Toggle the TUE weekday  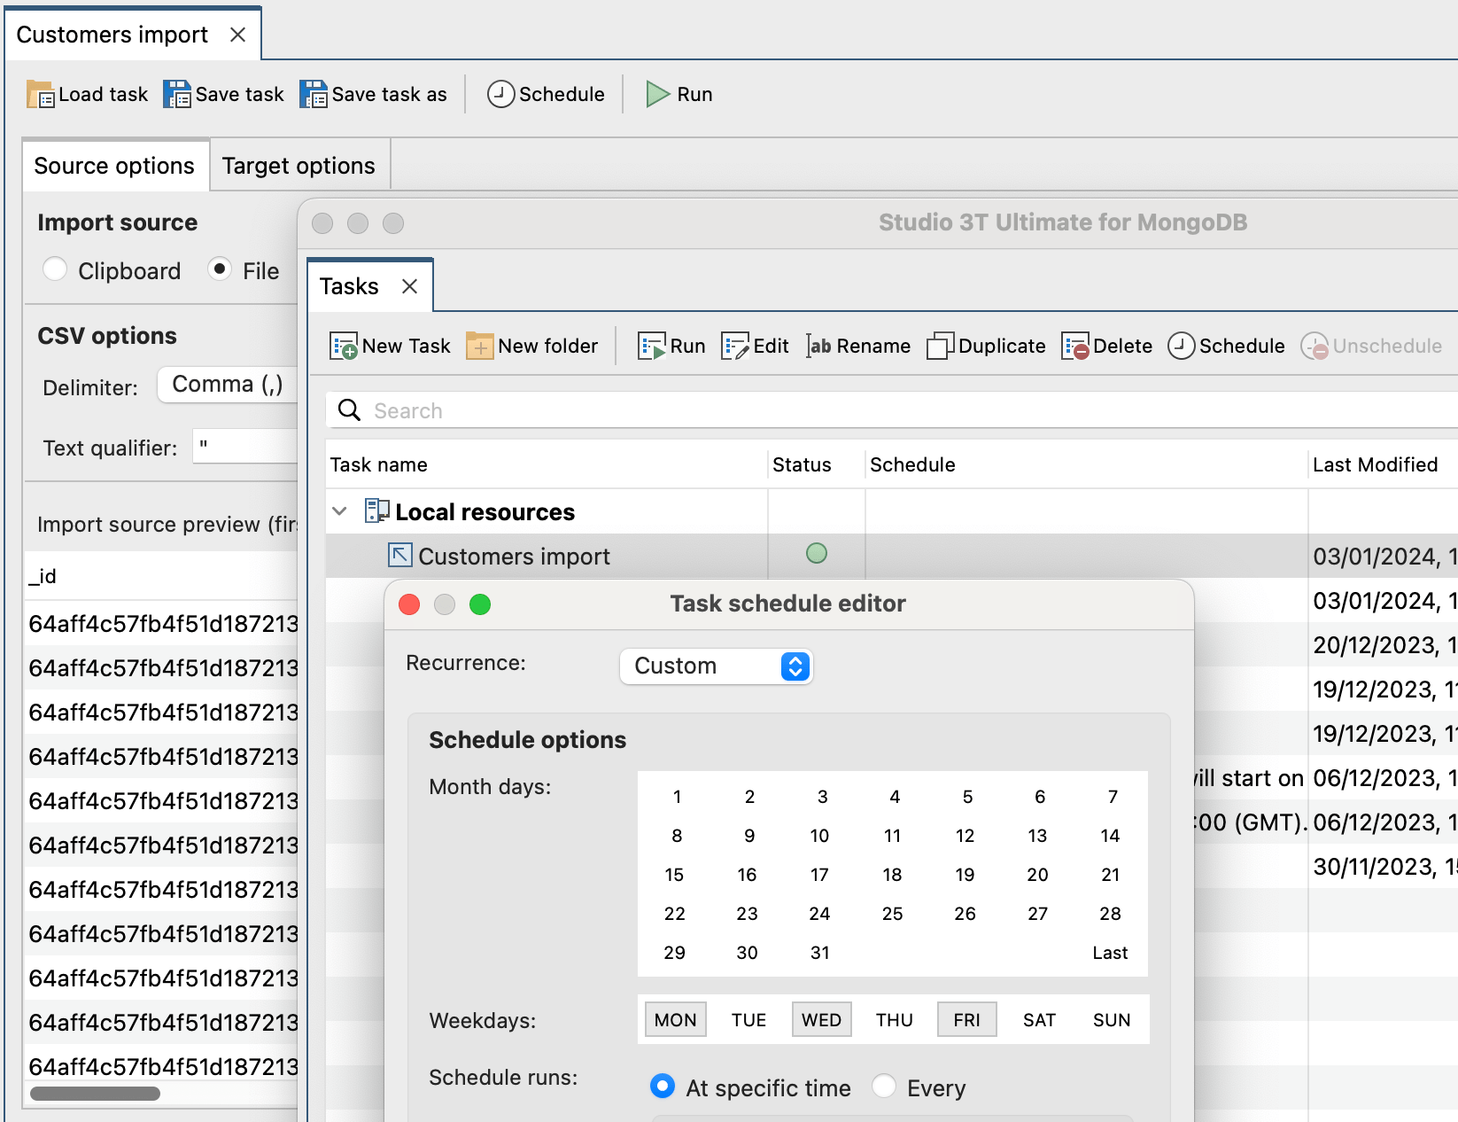pyautogui.click(x=748, y=1020)
